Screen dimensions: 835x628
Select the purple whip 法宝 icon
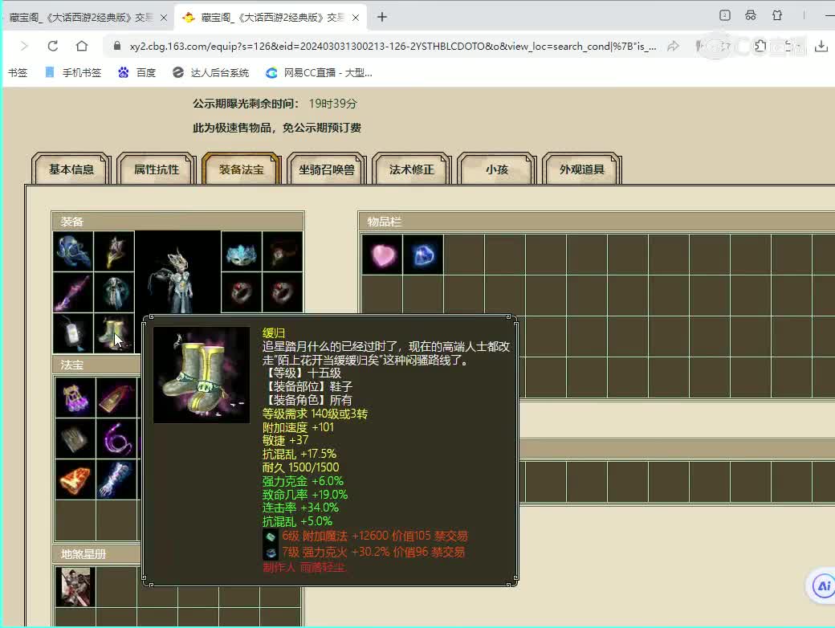coord(116,438)
